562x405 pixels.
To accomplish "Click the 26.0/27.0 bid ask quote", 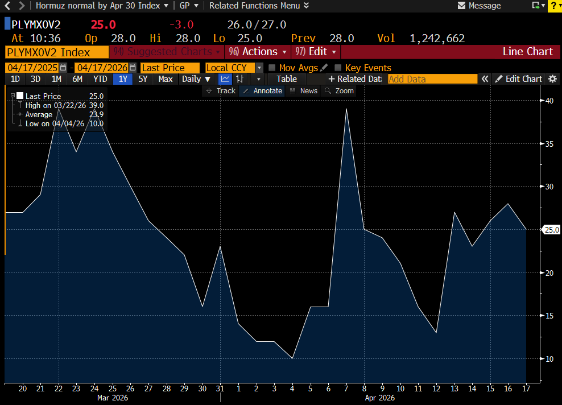I will (x=257, y=24).
